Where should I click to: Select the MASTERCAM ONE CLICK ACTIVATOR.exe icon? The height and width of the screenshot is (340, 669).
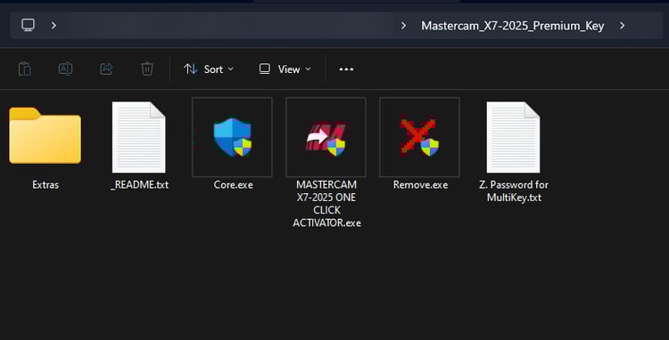[x=326, y=137]
